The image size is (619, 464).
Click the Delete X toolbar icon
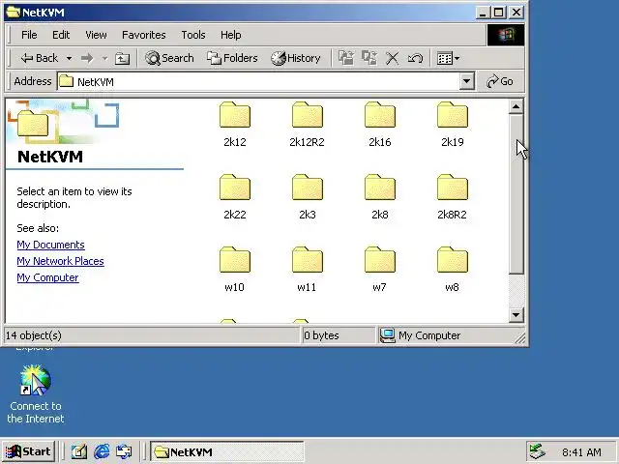tap(392, 58)
